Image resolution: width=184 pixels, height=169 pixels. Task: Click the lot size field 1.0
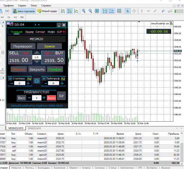click(x=37, y=57)
